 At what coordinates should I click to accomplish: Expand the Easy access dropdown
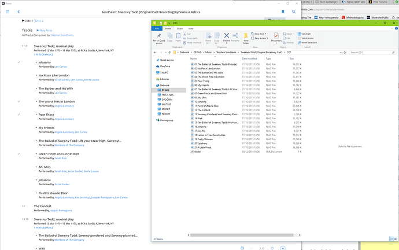tap(260, 38)
